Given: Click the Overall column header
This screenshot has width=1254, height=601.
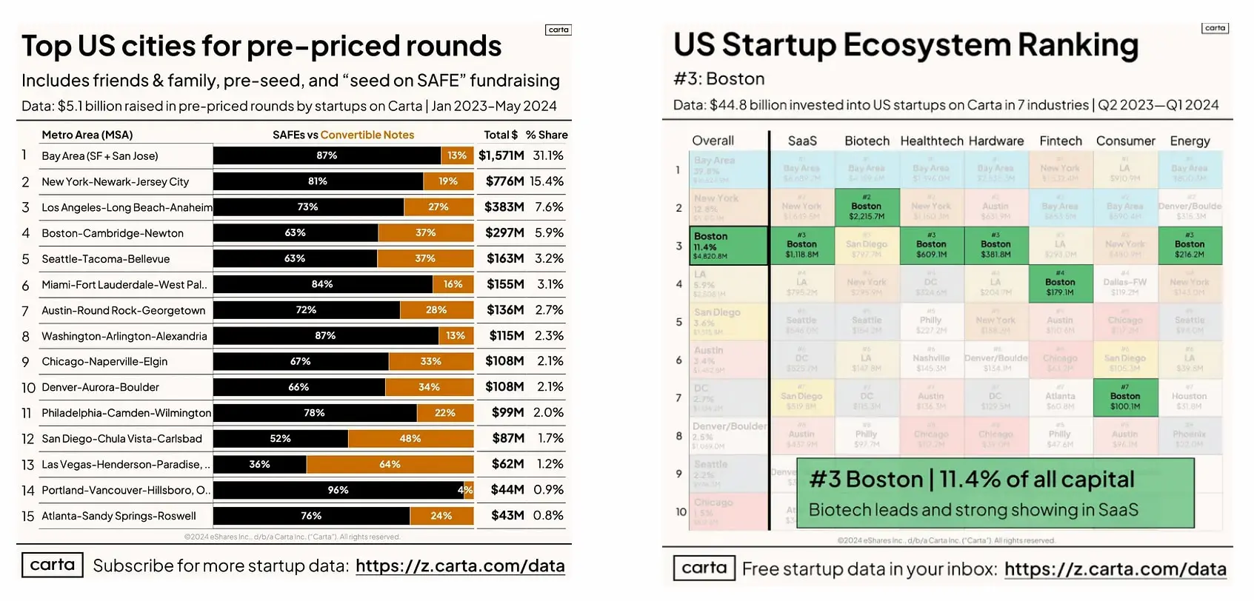Looking at the screenshot, I should [x=713, y=141].
